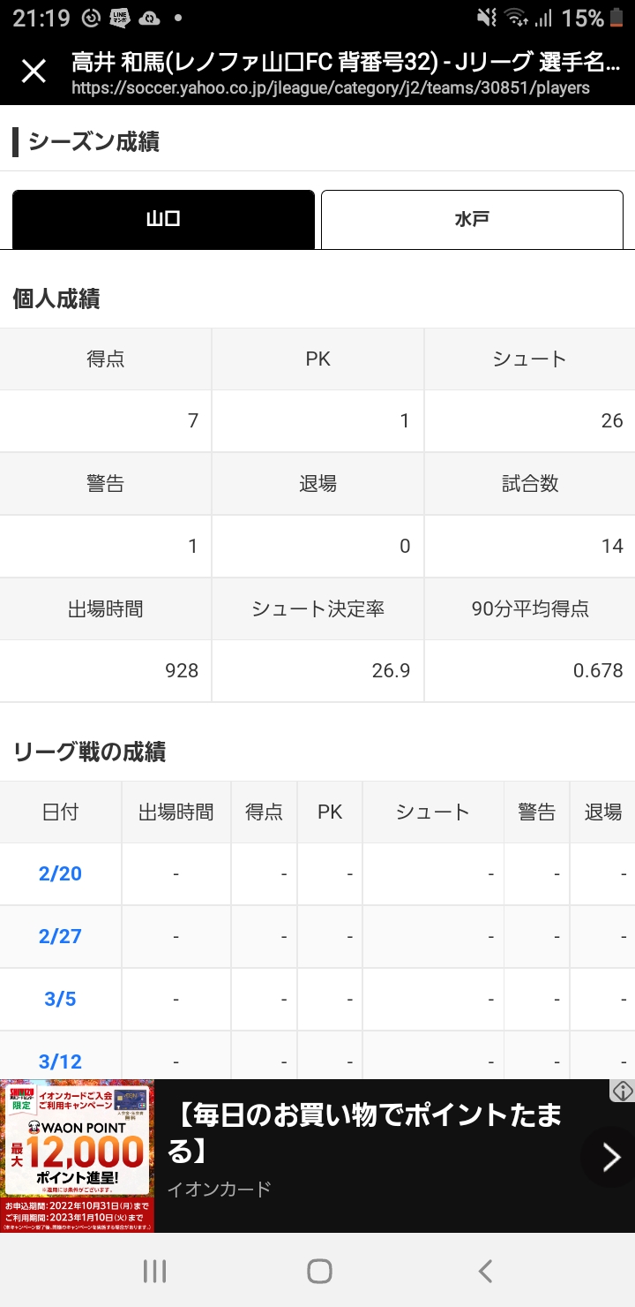Switch to the 水戸 team tab
The width and height of the screenshot is (635, 1307).
472,219
